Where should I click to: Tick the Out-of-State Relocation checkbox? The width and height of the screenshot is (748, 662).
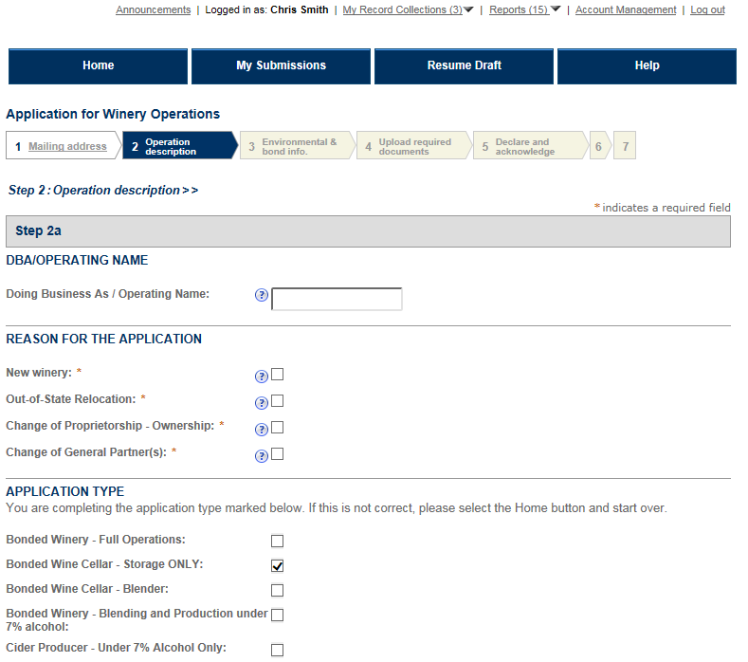[x=278, y=401]
